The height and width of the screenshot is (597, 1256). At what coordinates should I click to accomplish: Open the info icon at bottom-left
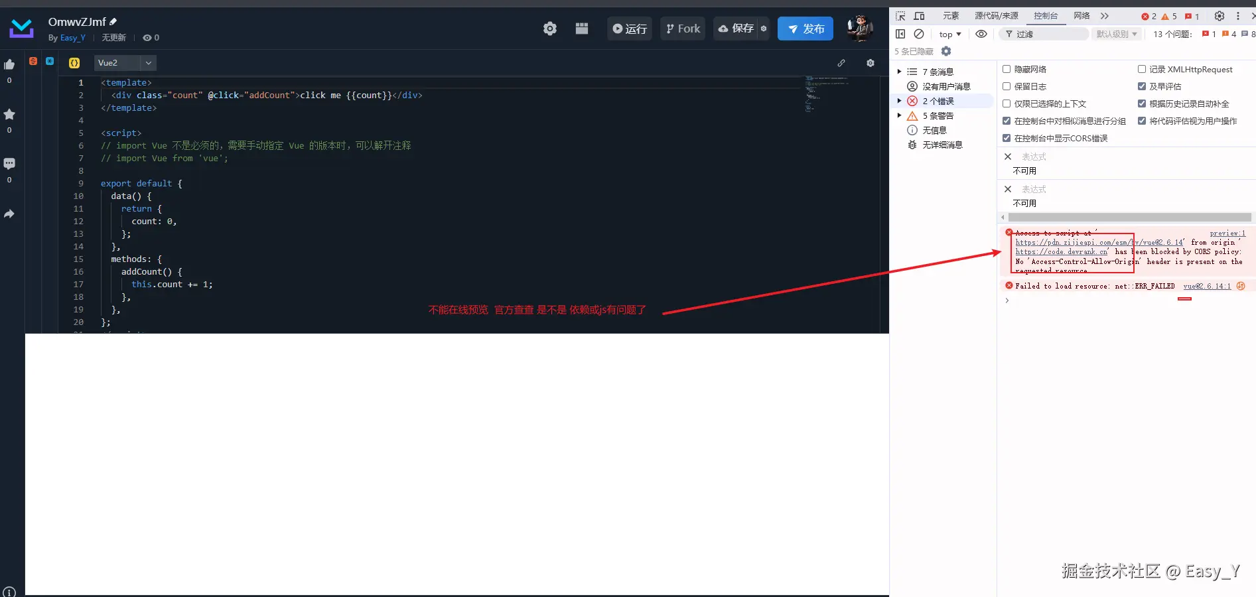pyautogui.click(x=9, y=592)
